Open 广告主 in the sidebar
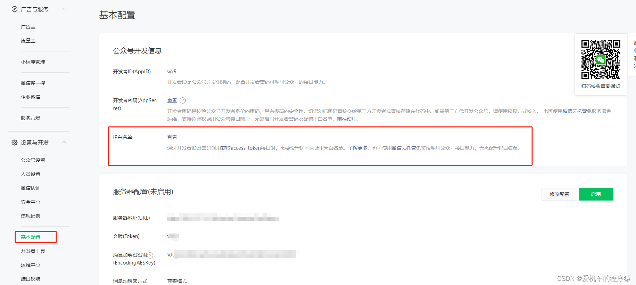The height and width of the screenshot is (285, 636). [28, 27]
